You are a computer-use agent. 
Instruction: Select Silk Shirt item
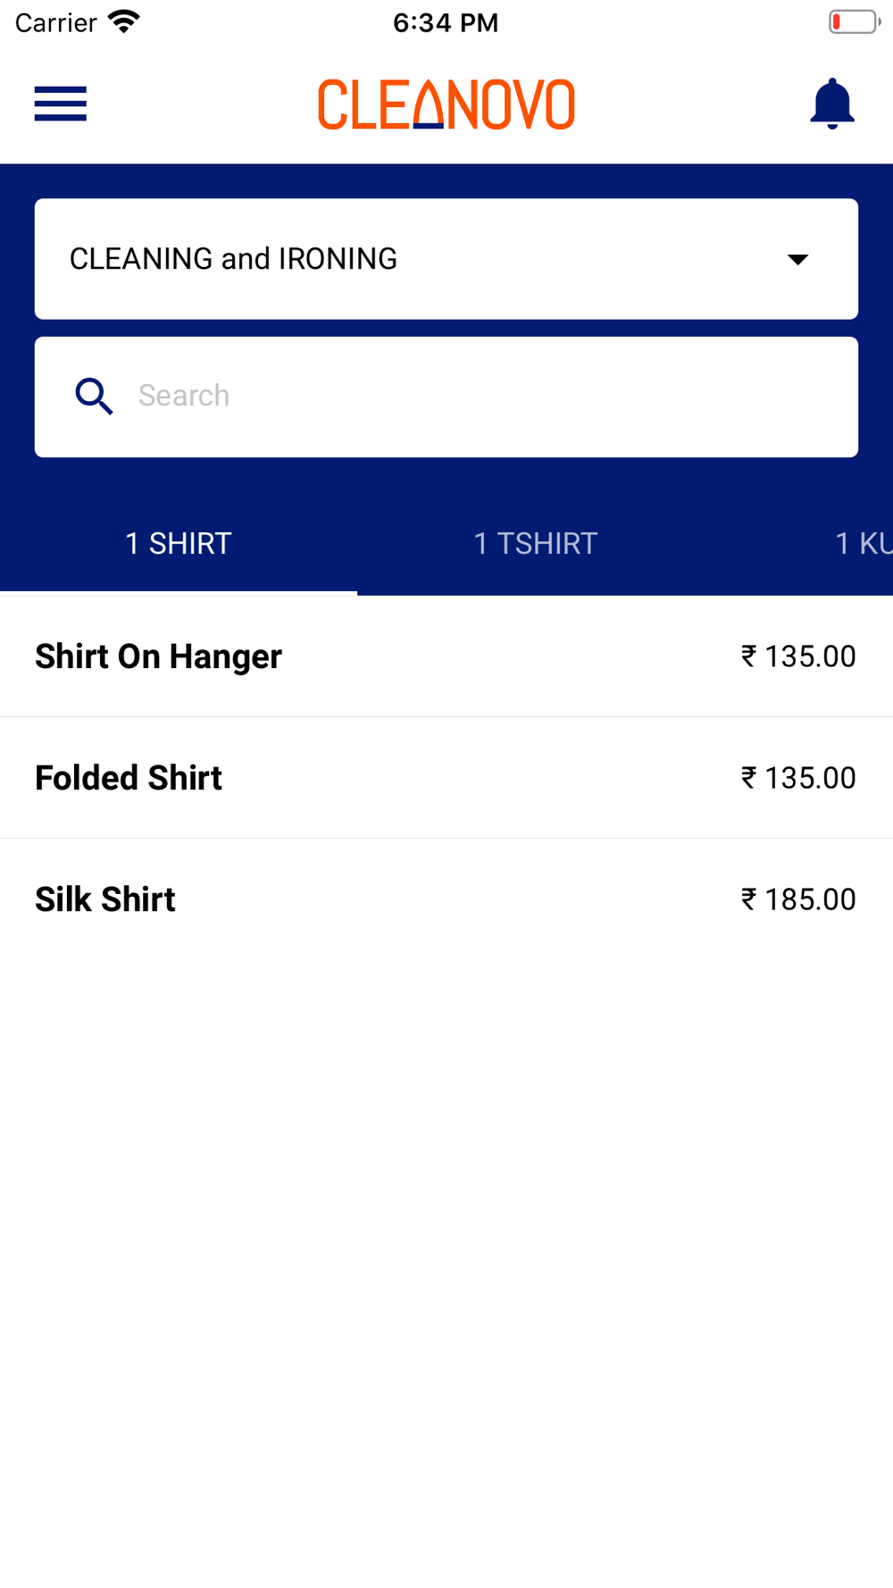tap(446, 899)
